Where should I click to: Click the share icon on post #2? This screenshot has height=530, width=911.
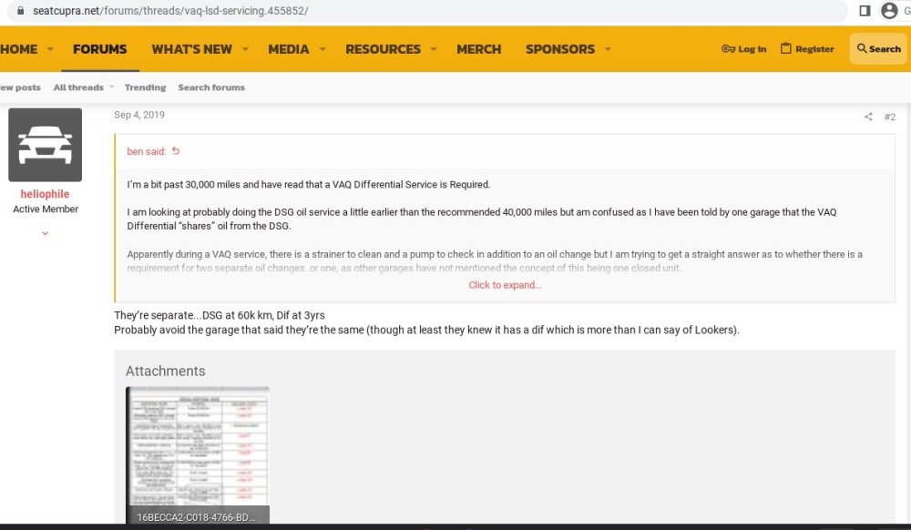[868, 117]
